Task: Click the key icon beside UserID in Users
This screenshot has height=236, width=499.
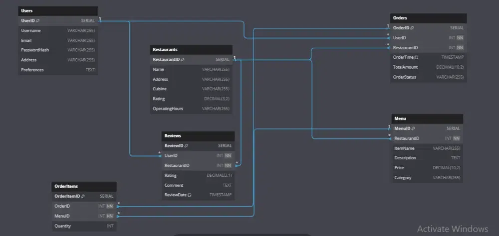Action: [x=37, y=20]
